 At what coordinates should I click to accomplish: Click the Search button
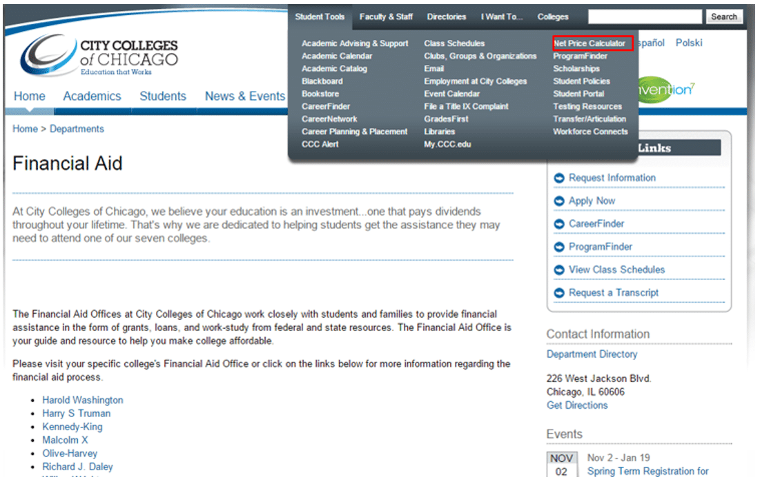point(724,17)
